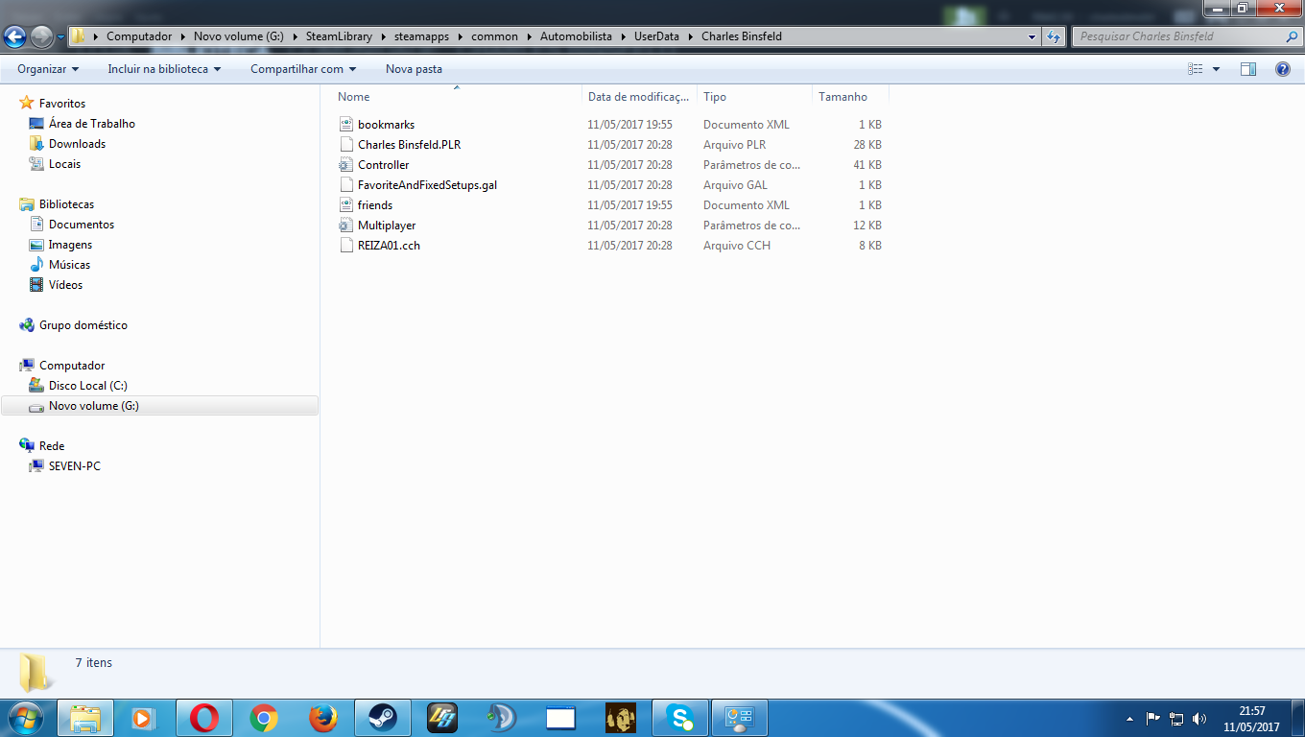Viewport: 1305px width, 737px height.
Task: Click the Nova pasta button
Action: tap(414, 69)
